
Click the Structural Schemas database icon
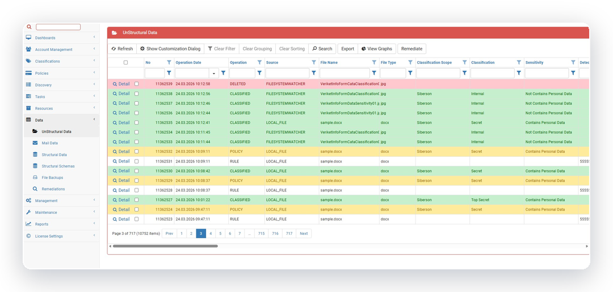tap(35, 166)
